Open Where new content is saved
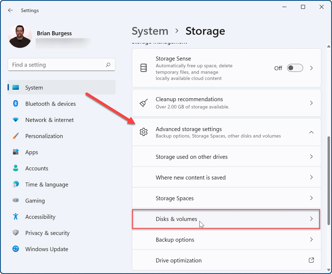Screen dimensions: 332x274 pyautogui.click(x=226, y=177)
